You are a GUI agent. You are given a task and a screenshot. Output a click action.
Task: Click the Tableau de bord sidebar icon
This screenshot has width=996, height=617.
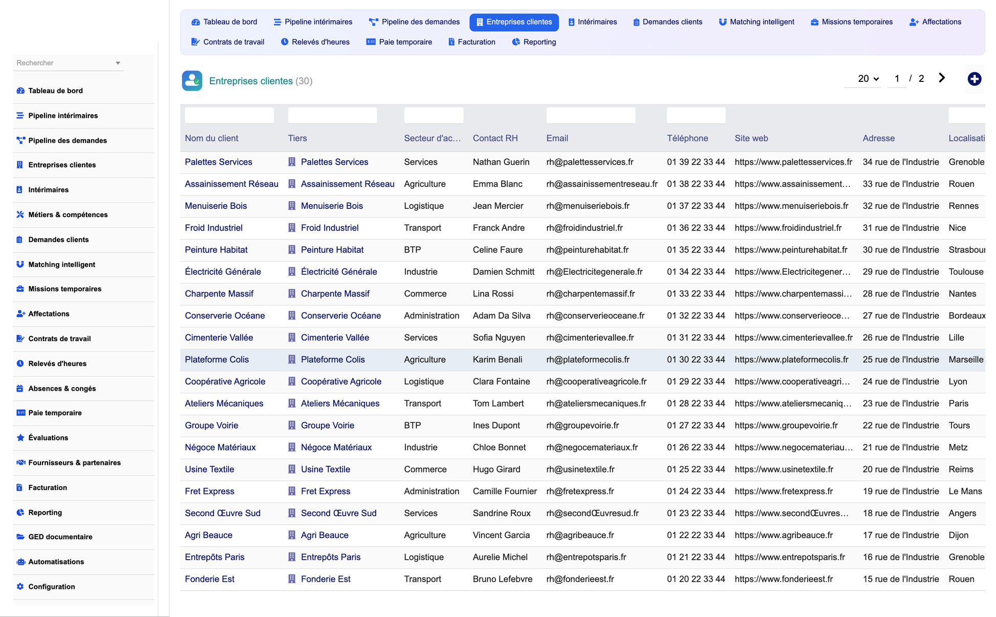[20, 91]
